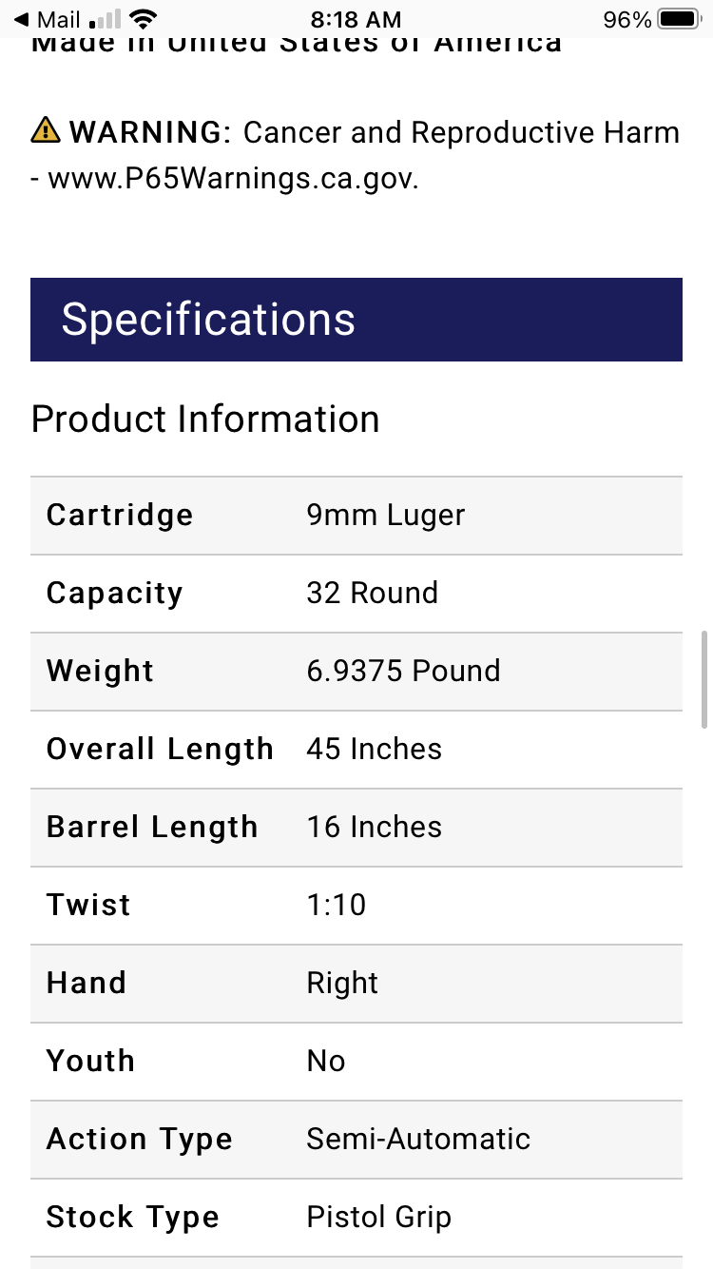Tap the Stock Type Pistol Grip row
The width and height of the screenshot is (713, 1269).
(356, 1218)
